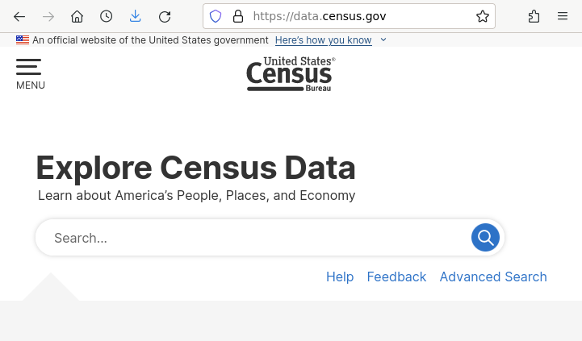Go to the browser home page

77,16
